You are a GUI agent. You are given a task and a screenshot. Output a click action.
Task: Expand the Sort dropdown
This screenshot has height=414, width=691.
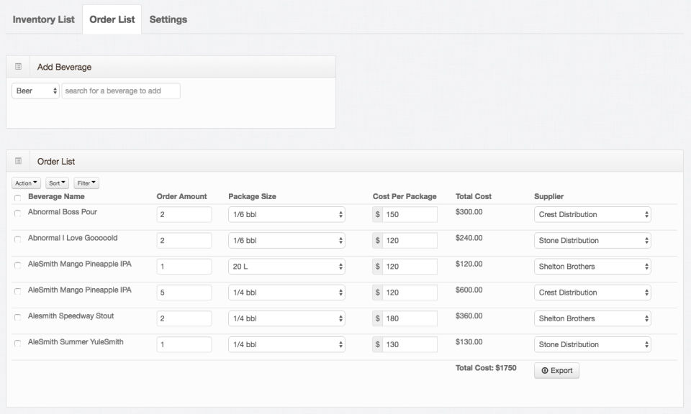pyautogui.click(x=57, y=183)
